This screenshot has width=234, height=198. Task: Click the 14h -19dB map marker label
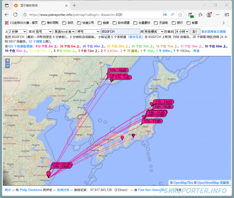61,166
